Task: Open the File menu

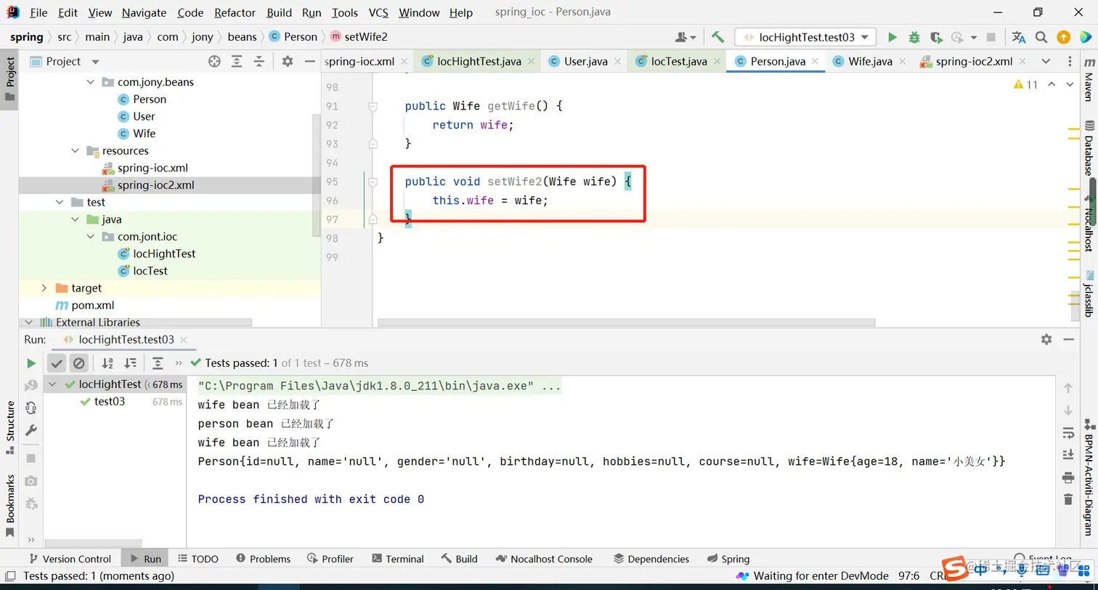Action: coord(38,12)
